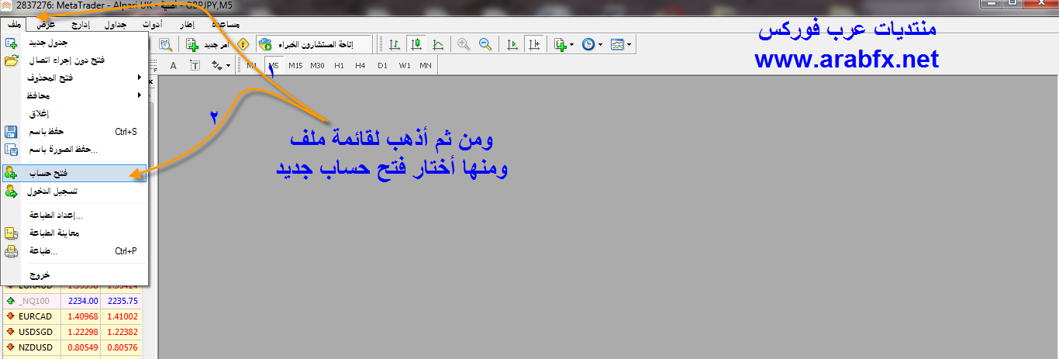Image resolution: width=1059 pixels, height=359 pixels.
Task: Select تسجيل الدخول (Login) entry
Action: pyautogui.click(x=74, y=192)
